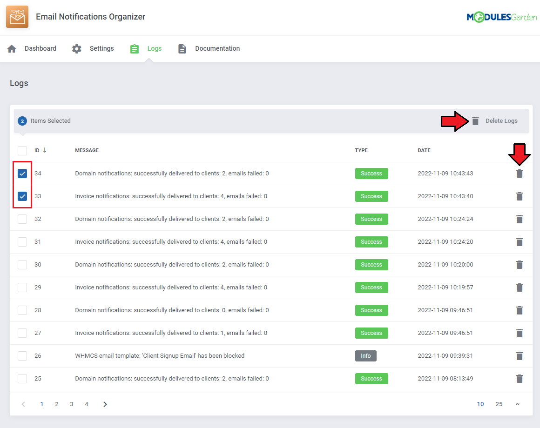This screenshot has height=428, width=540.
Task: Delete log entry 31 with its trash icon
Action: (520, 242)
